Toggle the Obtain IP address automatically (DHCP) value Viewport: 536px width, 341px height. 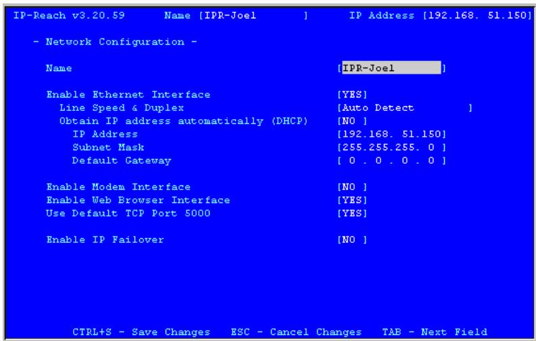coord(352,121)
